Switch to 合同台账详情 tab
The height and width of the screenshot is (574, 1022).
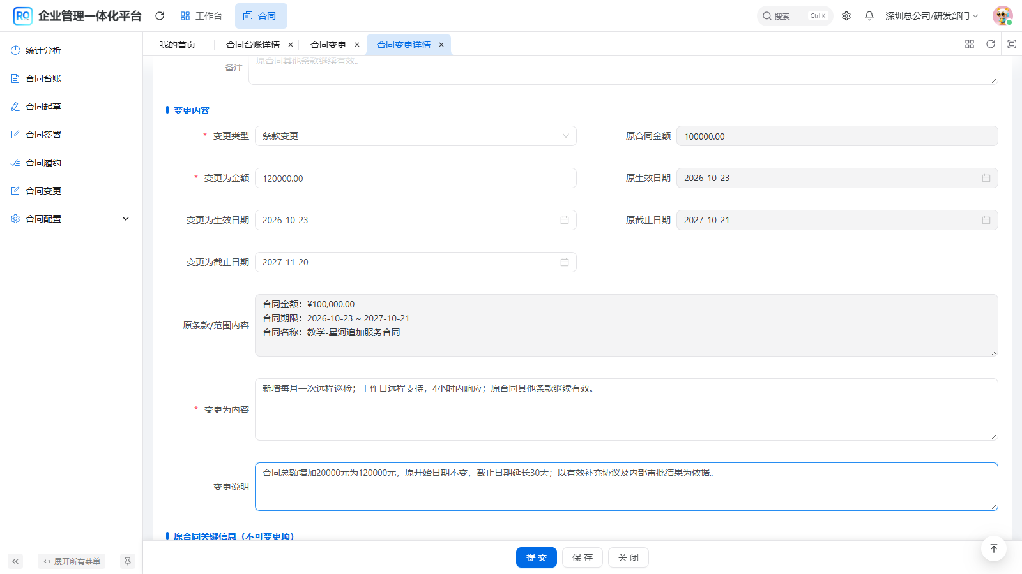tap(253, 45)
